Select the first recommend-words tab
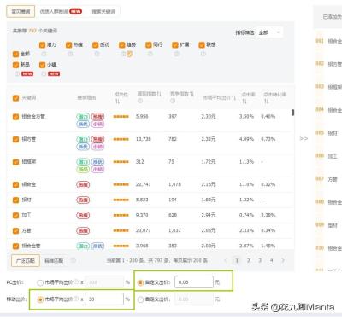This screenshot has width=342, height=319. pos(21,11)
